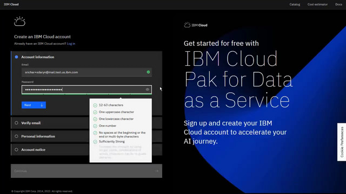Click the password strength bar
The height and width of the screenshot is (194, 346).
point(86,94)
